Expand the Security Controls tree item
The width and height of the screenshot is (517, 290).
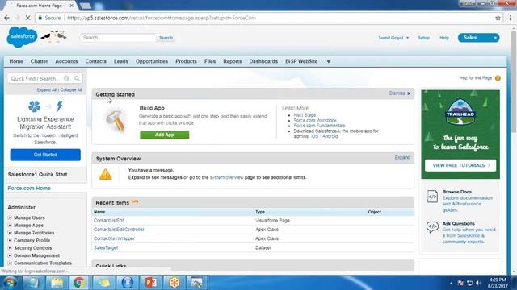(10, 248)
